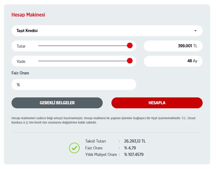Image resolution: width=216 pixels, height=169 pixels.
Task: Click middle of the Vade slider track
Action: tap(83, 61)
